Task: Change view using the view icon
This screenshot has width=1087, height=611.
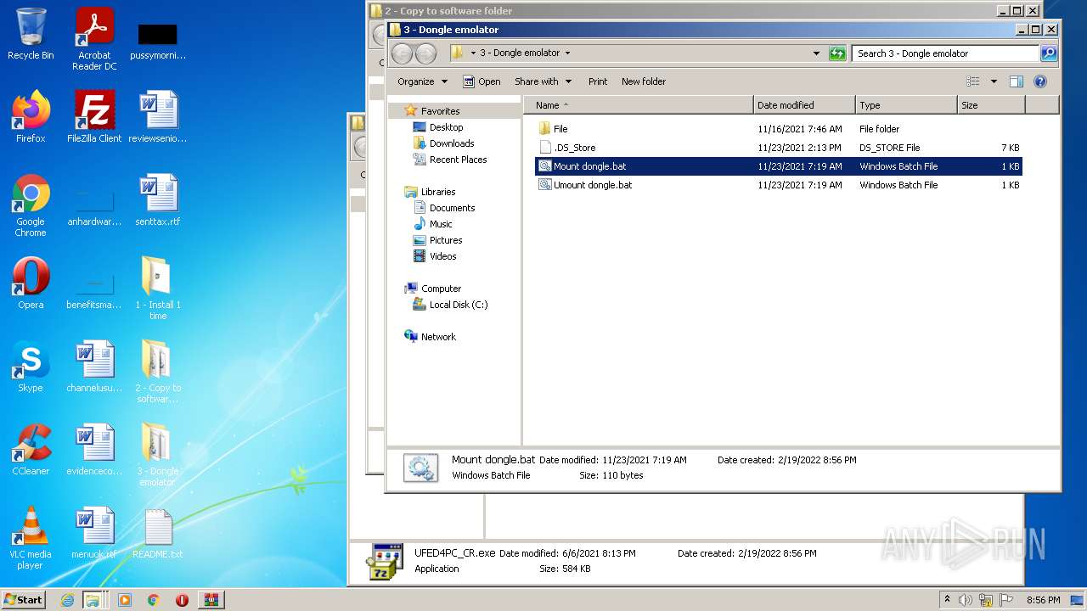Action: point(973,81)
